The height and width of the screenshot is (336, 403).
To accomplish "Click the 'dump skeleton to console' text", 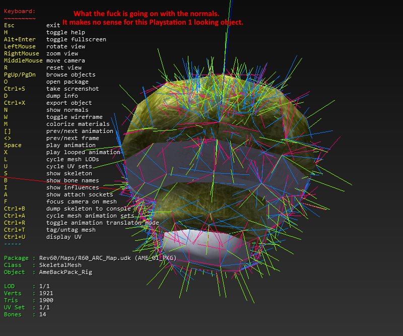I will coord(89,209).
